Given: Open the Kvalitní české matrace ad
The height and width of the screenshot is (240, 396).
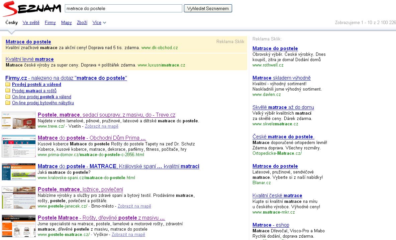Looking at the screenshot, I should (277, 196).
